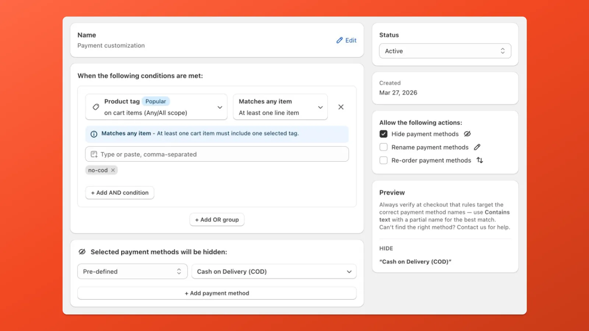Click the Add OR group button
This screenshot has height=331, width=589.
pyautogui.click(x=217, y=220)
